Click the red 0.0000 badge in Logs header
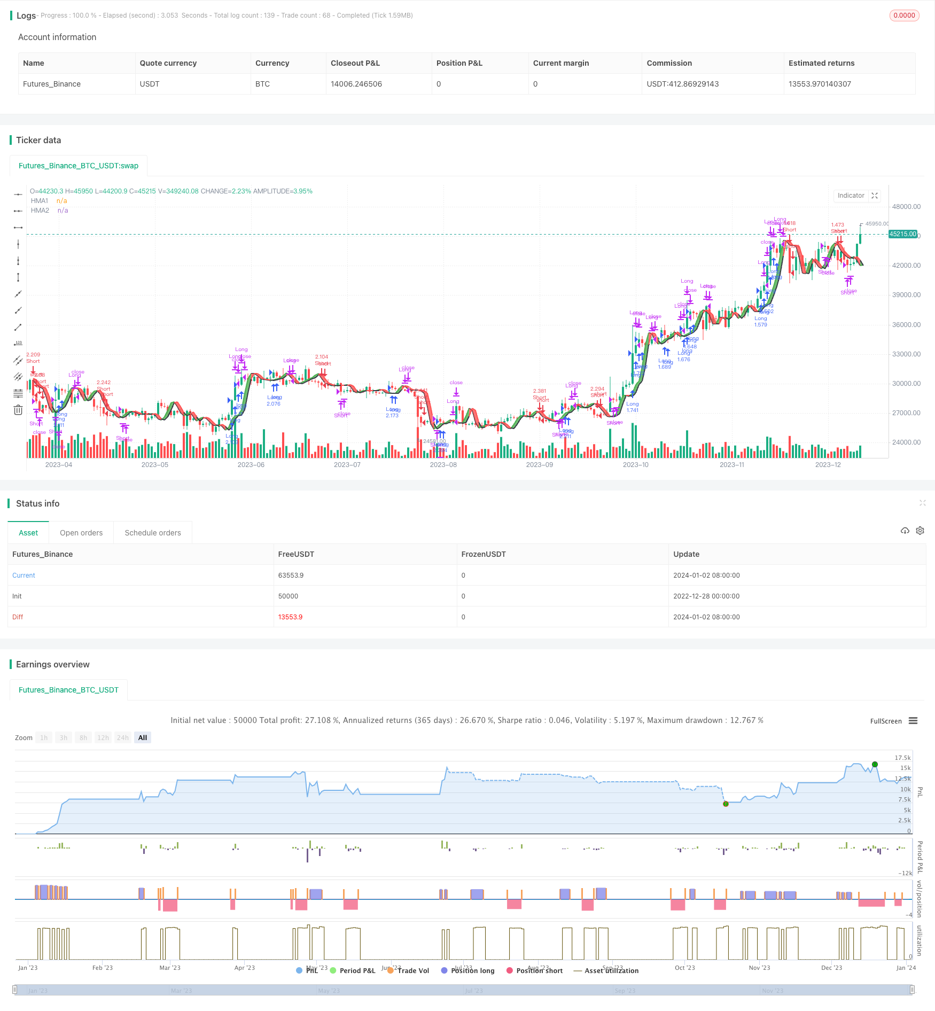 click(x=904, y=15)
